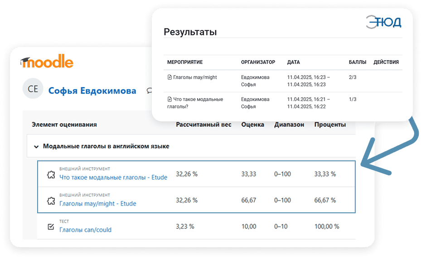The width and height of the screenshot is (431, 259).
Task: Click the Etude logo in results panel
Action: (383, 22)
